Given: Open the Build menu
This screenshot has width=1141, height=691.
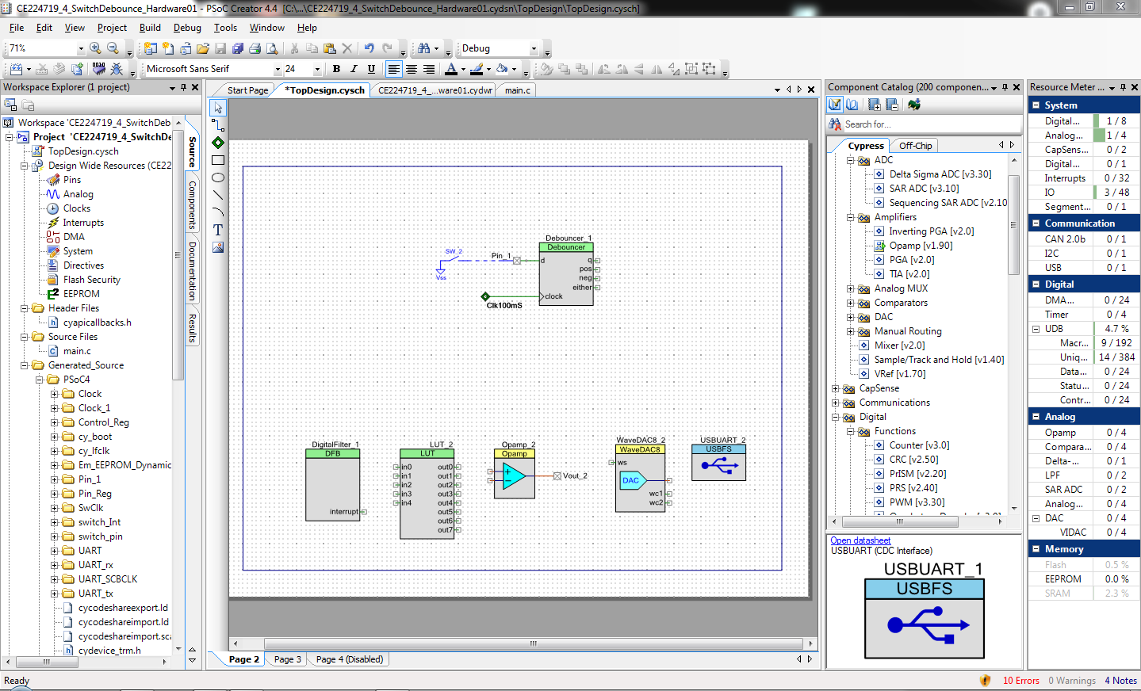Looking at the screenshot, I should [x=150, y=28].
